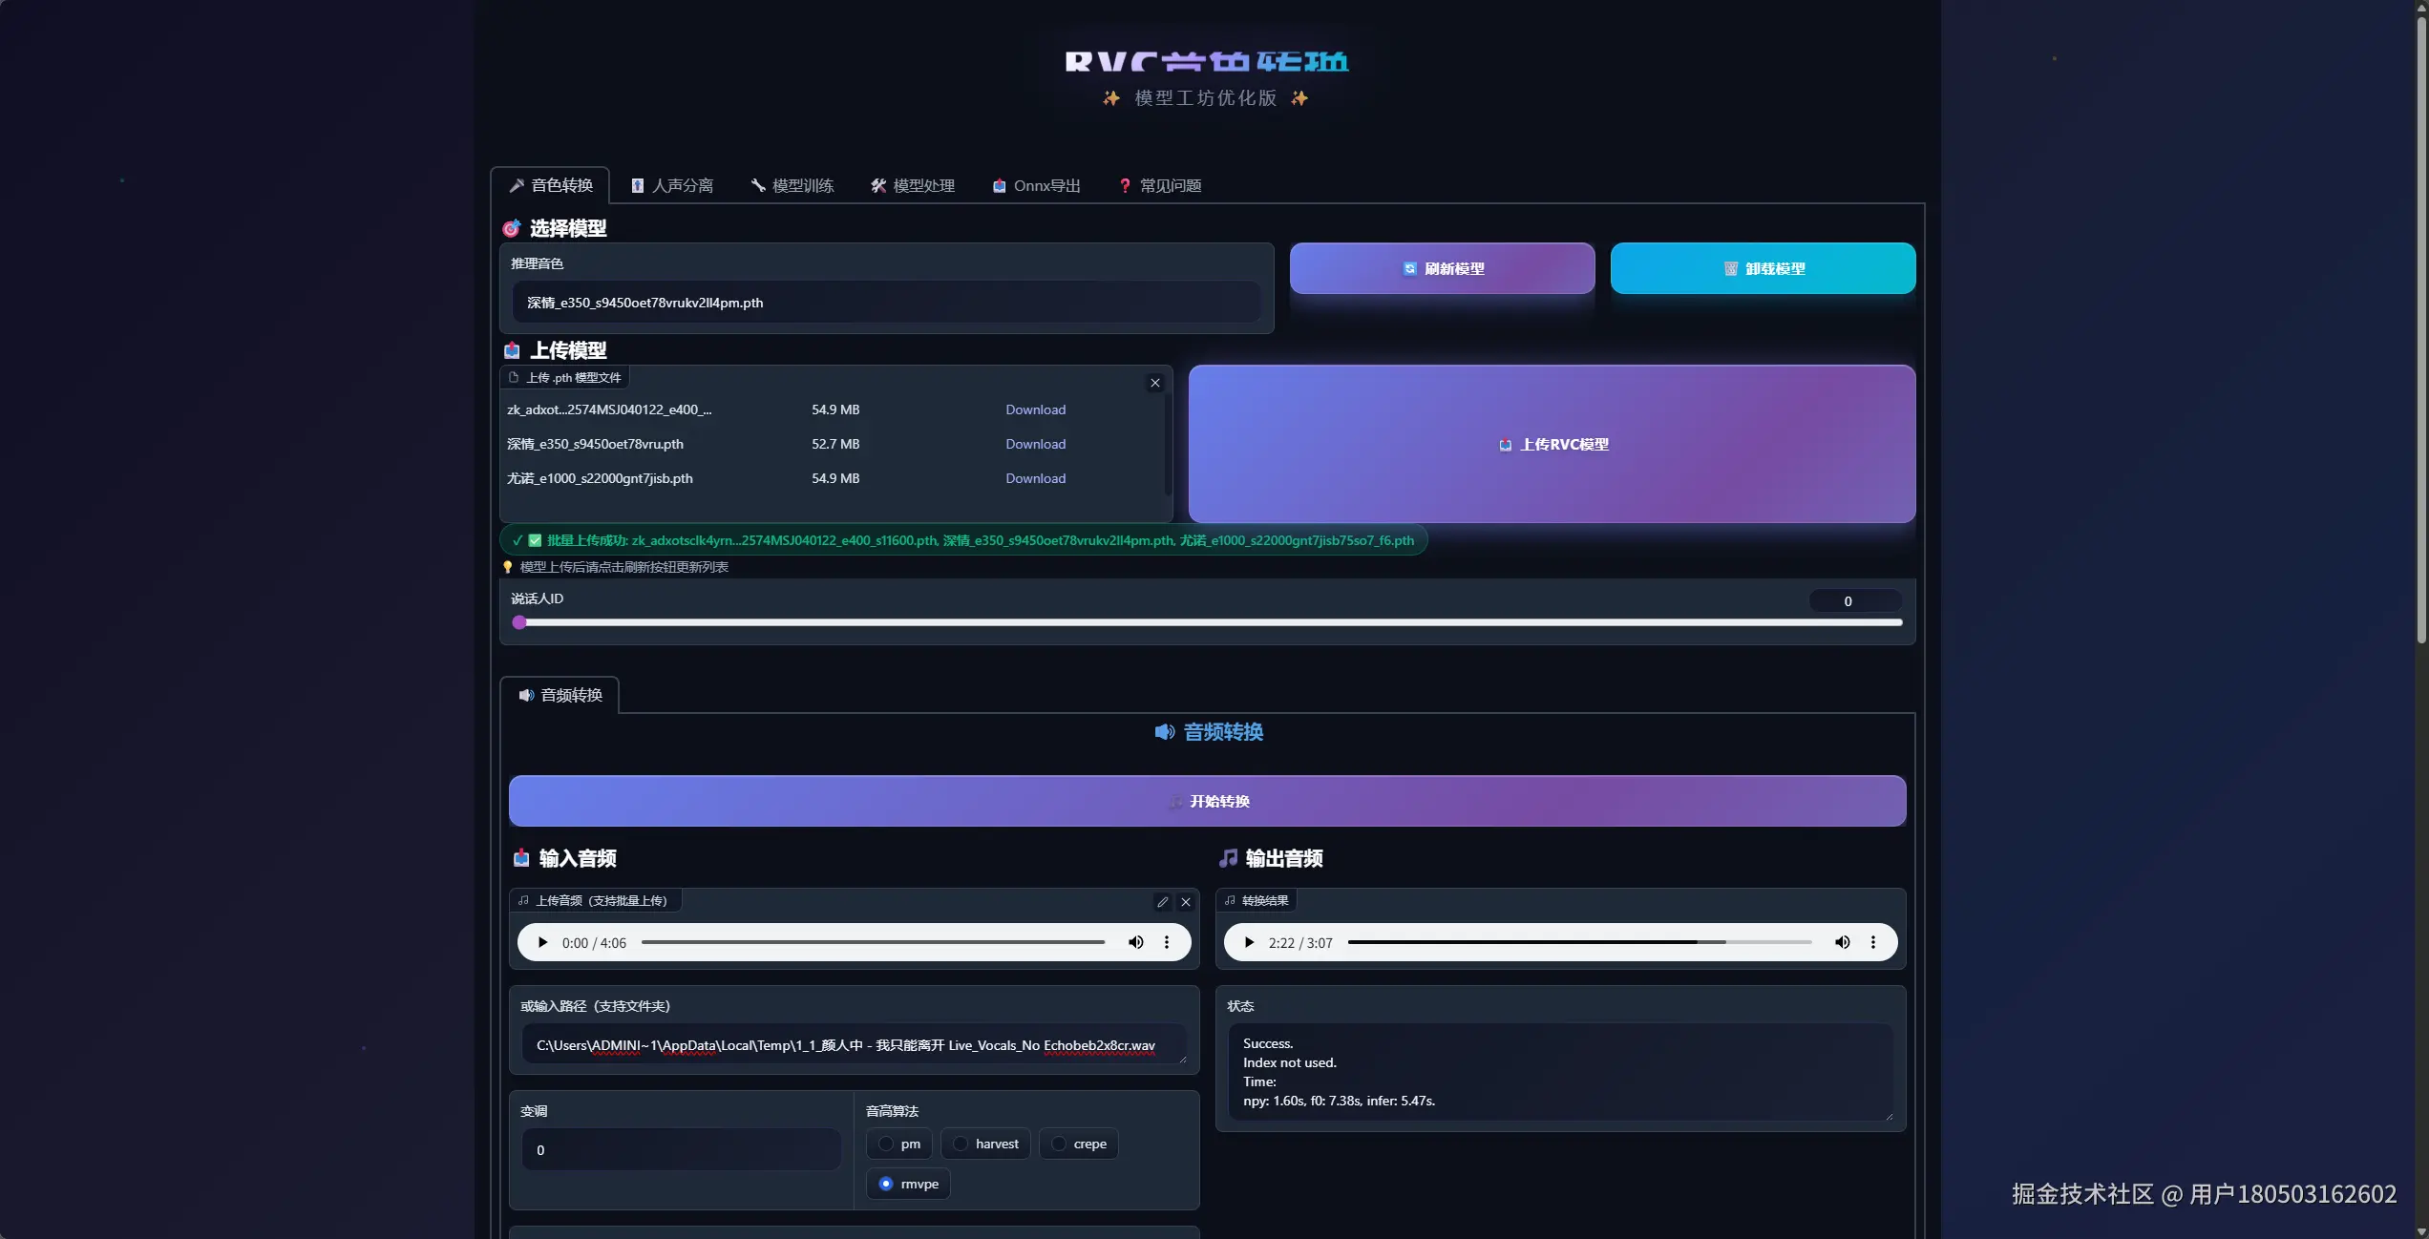Open the 模型训练 tab
Image resolution: width=2429 pixels, height=1239 pixels.
pos(792,185)
